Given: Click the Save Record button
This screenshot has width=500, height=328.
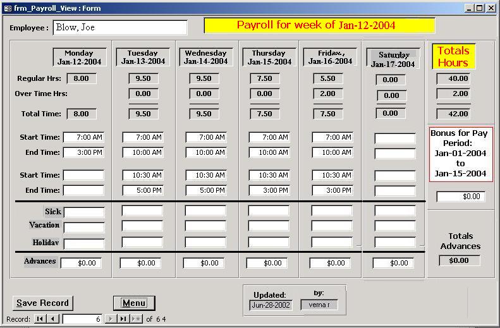Looking at the screenshot, I should pos(42,303).
